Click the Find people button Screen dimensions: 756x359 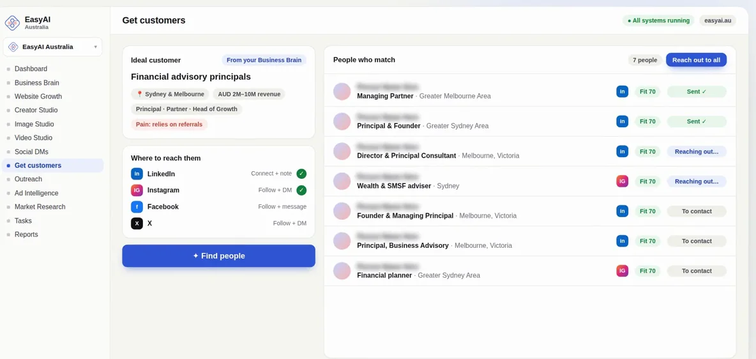pos(218,256)
